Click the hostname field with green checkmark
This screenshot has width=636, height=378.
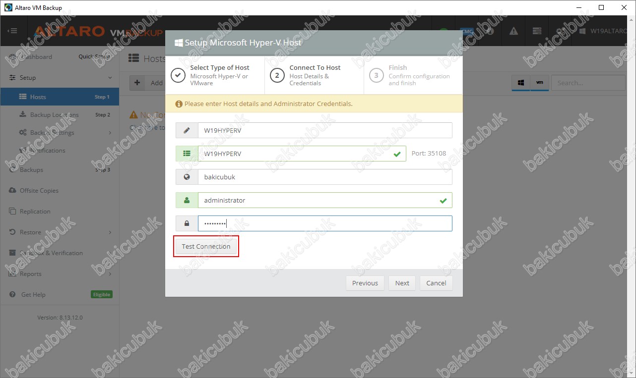[302, 154]
